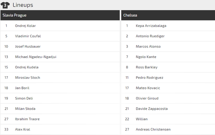This screenshot has height=135, width=215.
Task: Select Willian in the Chelsea list
Action: [142, 119]
